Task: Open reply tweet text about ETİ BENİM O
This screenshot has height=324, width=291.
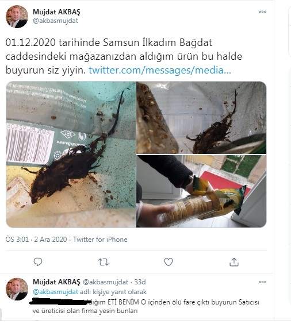Action: (x=145, y=306)
